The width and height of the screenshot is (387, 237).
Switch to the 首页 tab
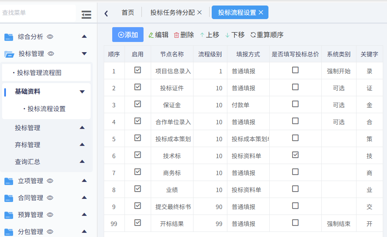click(x=127, y=13)
